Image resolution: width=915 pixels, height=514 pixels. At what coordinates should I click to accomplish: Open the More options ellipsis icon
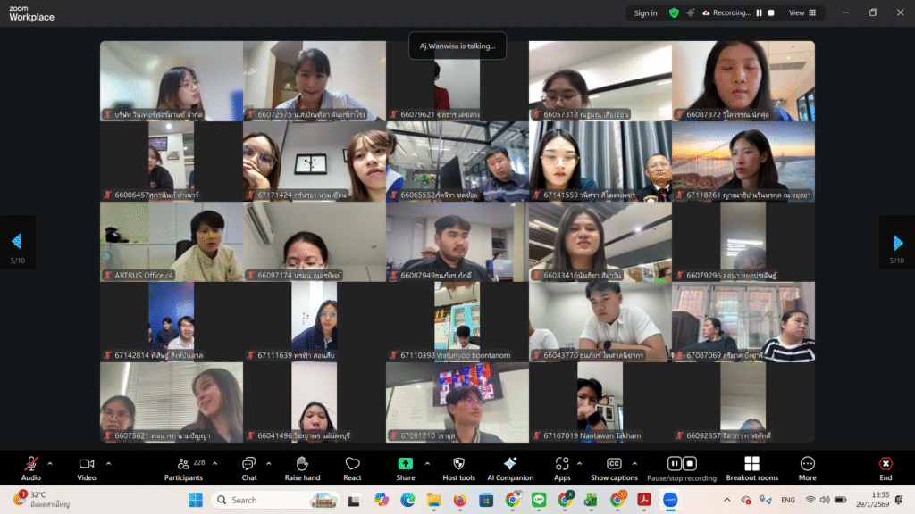coord(808,464)
